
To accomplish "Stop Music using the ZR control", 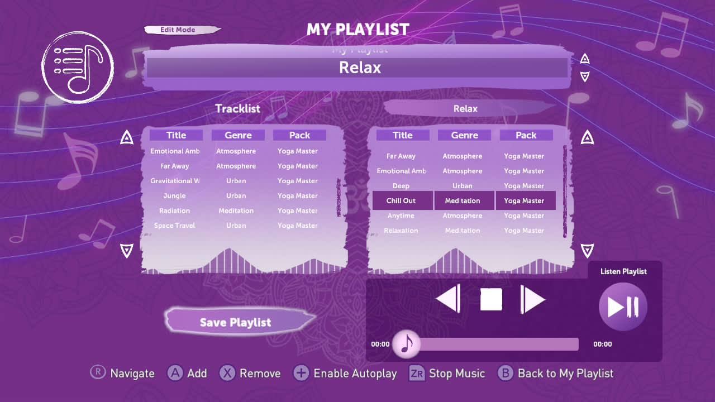I will [416, 373].
